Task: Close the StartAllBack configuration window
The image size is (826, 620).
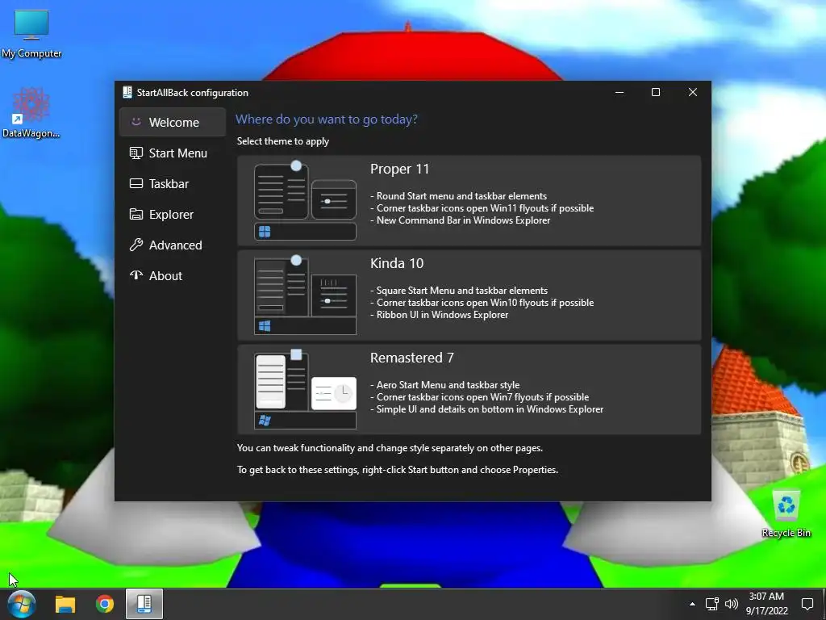Action: tap(693, 92)
